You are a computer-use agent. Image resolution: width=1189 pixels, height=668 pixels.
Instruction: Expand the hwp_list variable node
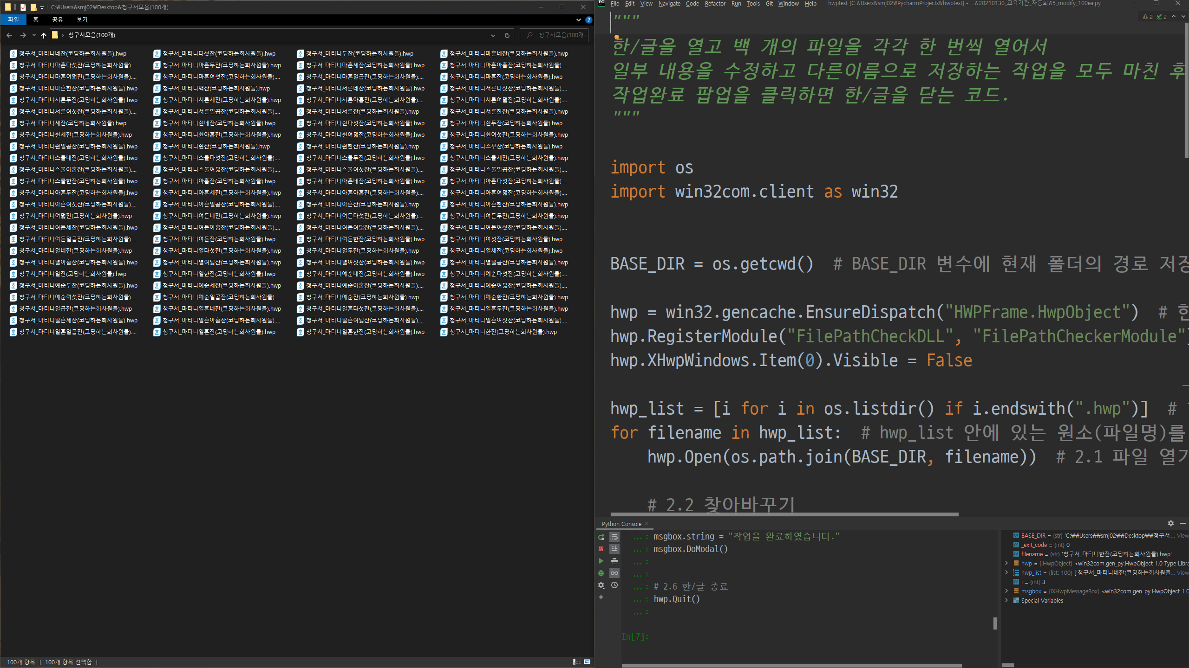(1006, 572)
